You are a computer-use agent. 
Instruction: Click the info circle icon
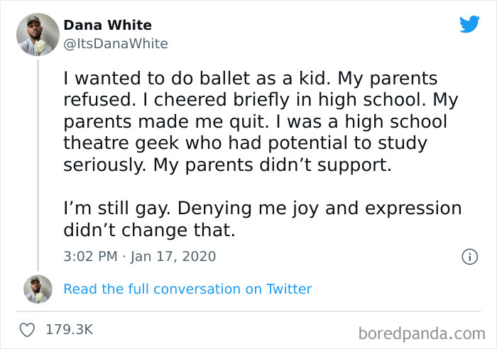tap(469, 257)
